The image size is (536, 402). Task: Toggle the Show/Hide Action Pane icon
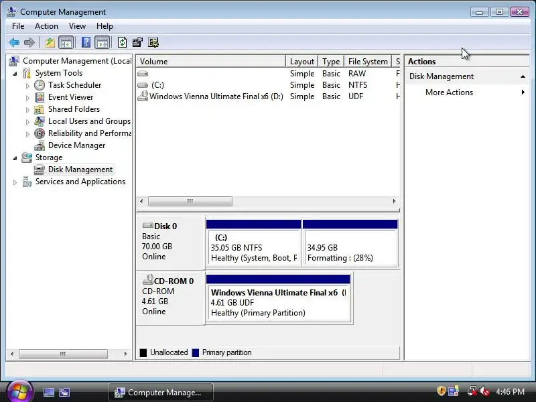tap(103, 42)
